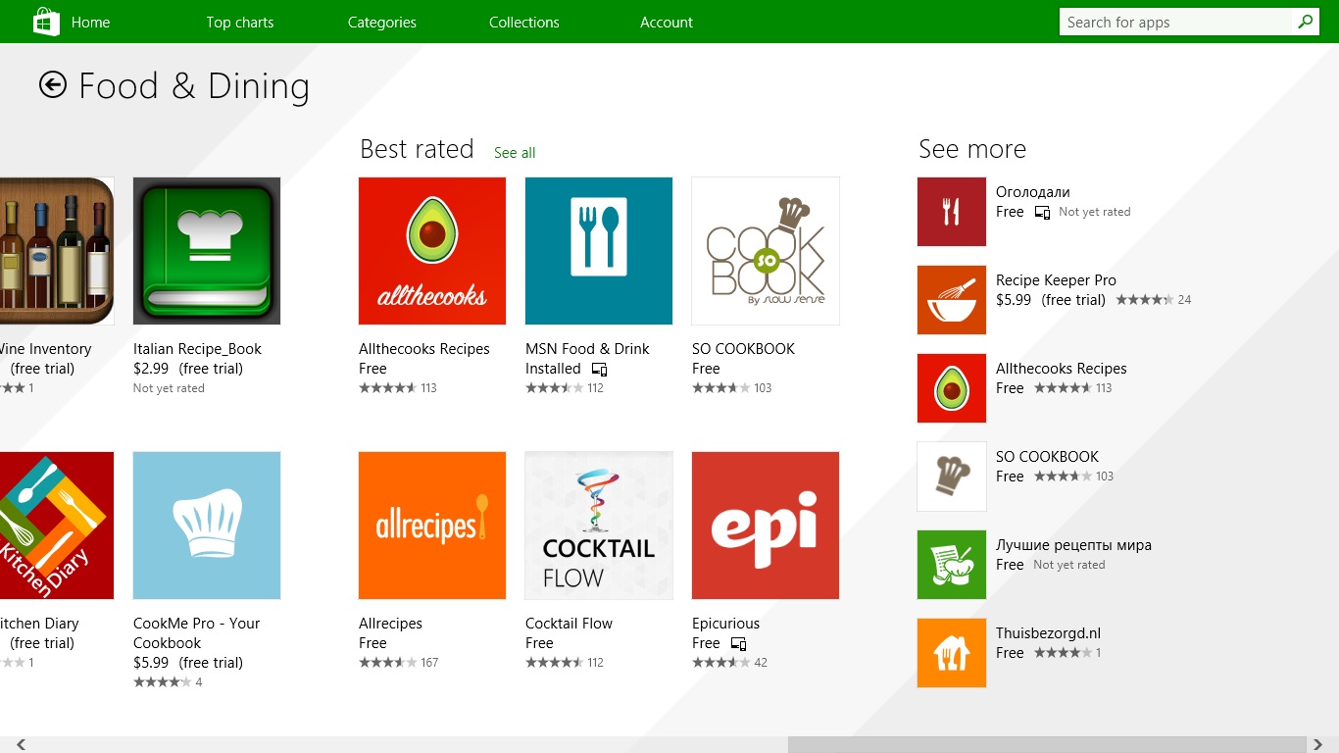
Task: Click the Epicurious title text
Action: (x=726, y=624)
